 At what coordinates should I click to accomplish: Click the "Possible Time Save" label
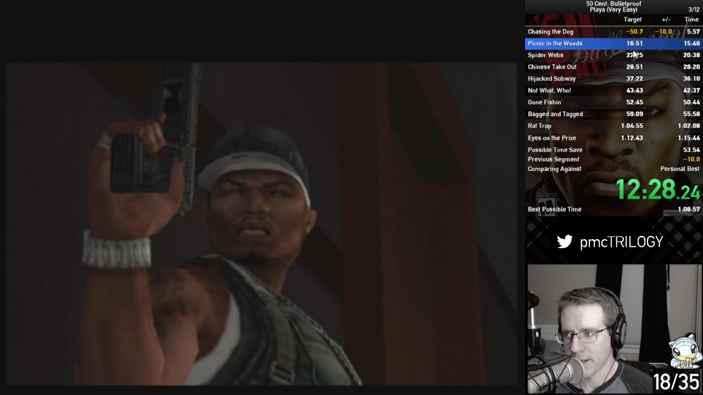click(x=555, y=150)
